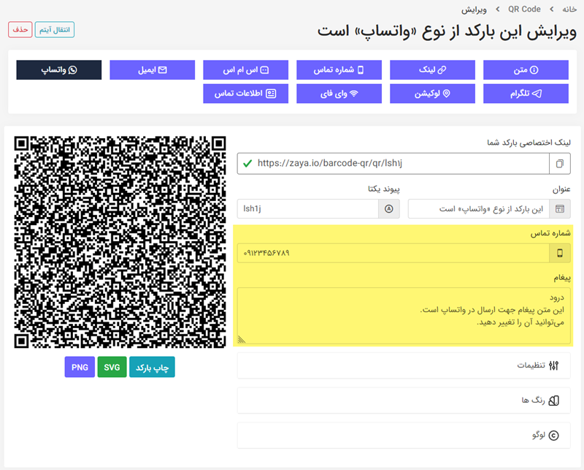Click the عنوان title input field
The image size is (584, 470).
point(479,209)
